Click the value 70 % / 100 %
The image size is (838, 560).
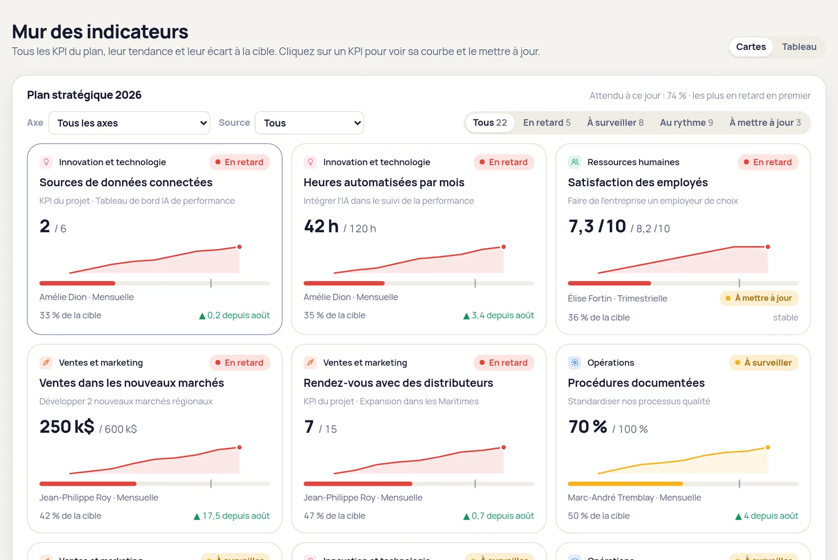[x=608, y=427]
